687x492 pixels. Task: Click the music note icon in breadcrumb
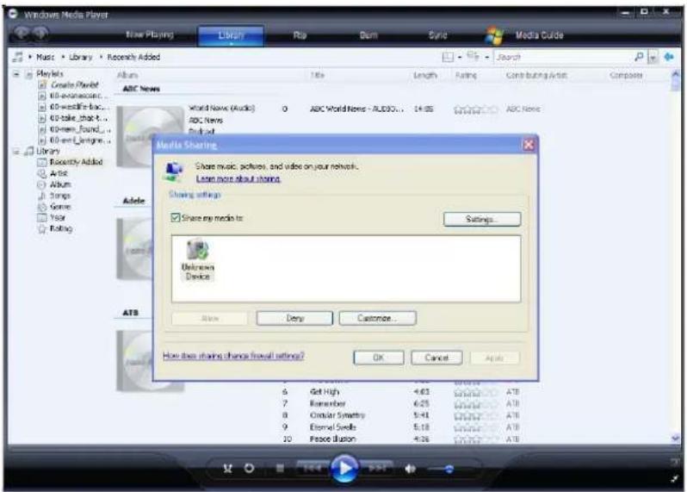17,57
